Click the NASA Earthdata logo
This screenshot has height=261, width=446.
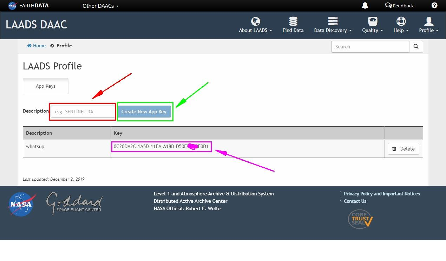click(28, 6)
